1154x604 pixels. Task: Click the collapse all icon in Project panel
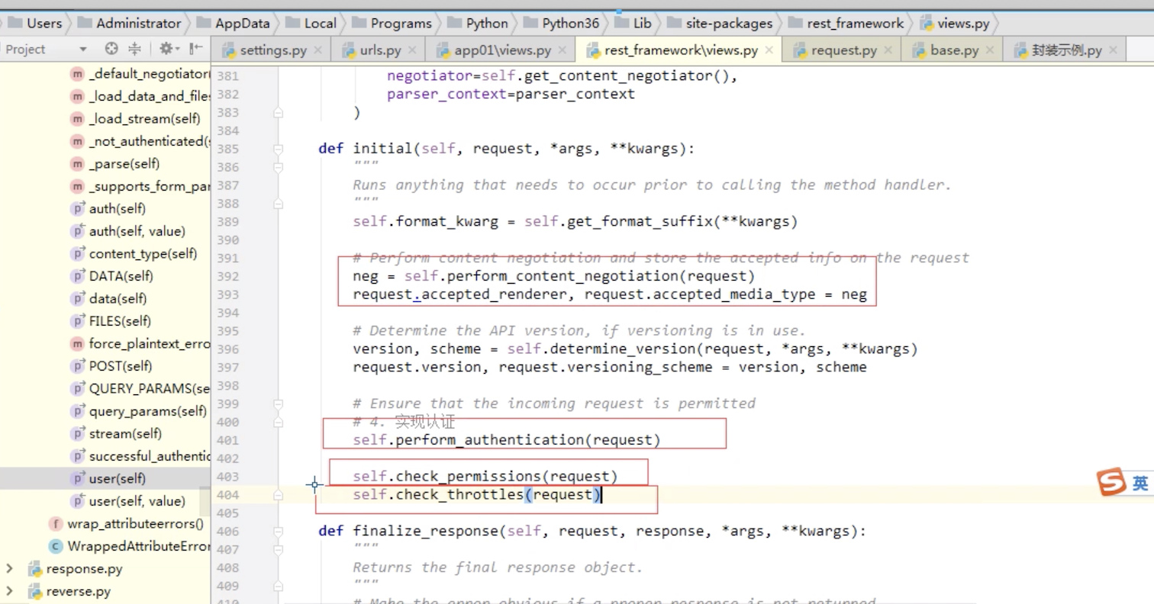click(135, 49)
